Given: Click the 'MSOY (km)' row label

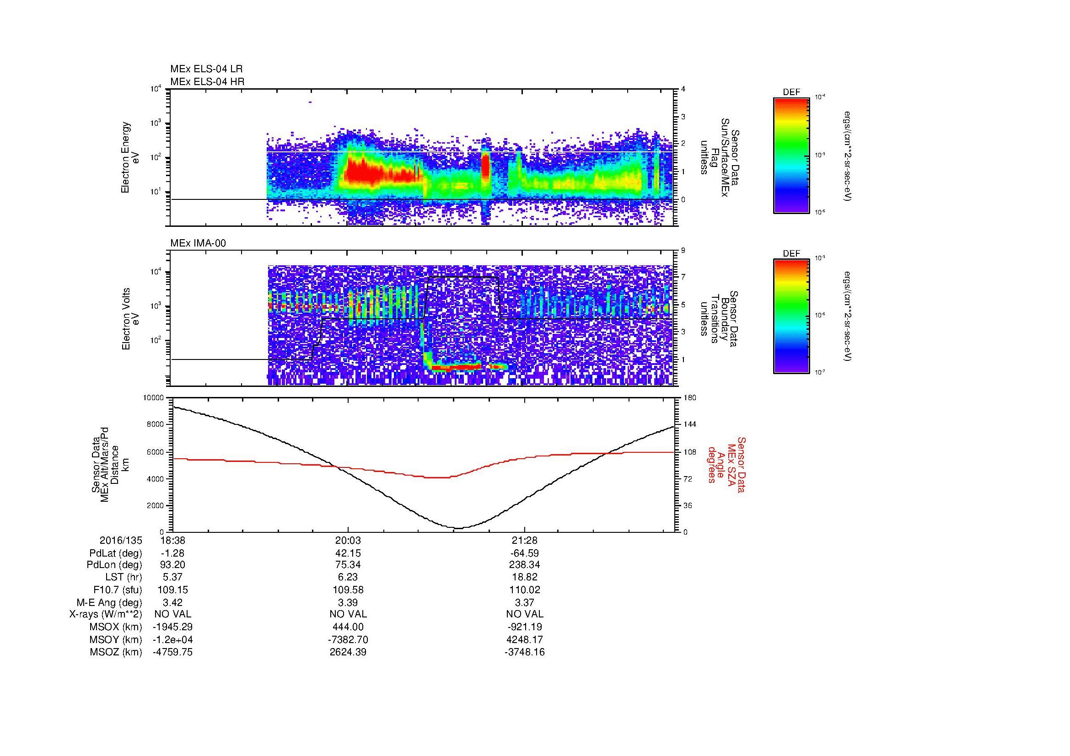Looking at the screenshot, I should [x=116, y=639].
